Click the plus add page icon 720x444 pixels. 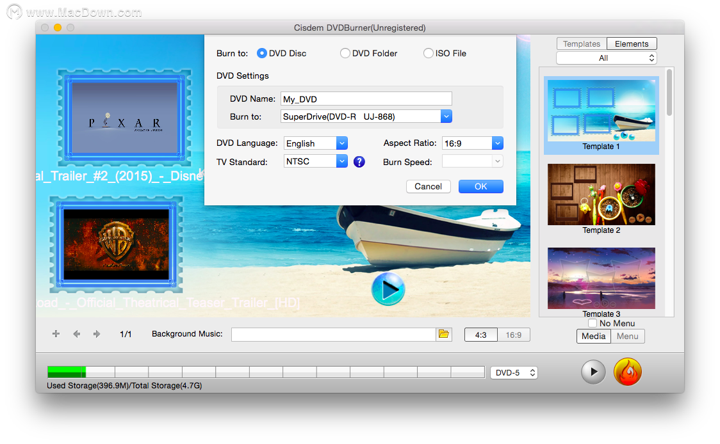(x=56, y=333)
